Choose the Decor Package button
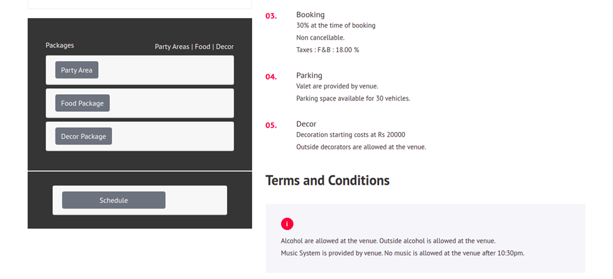 [x=84, y=136]
